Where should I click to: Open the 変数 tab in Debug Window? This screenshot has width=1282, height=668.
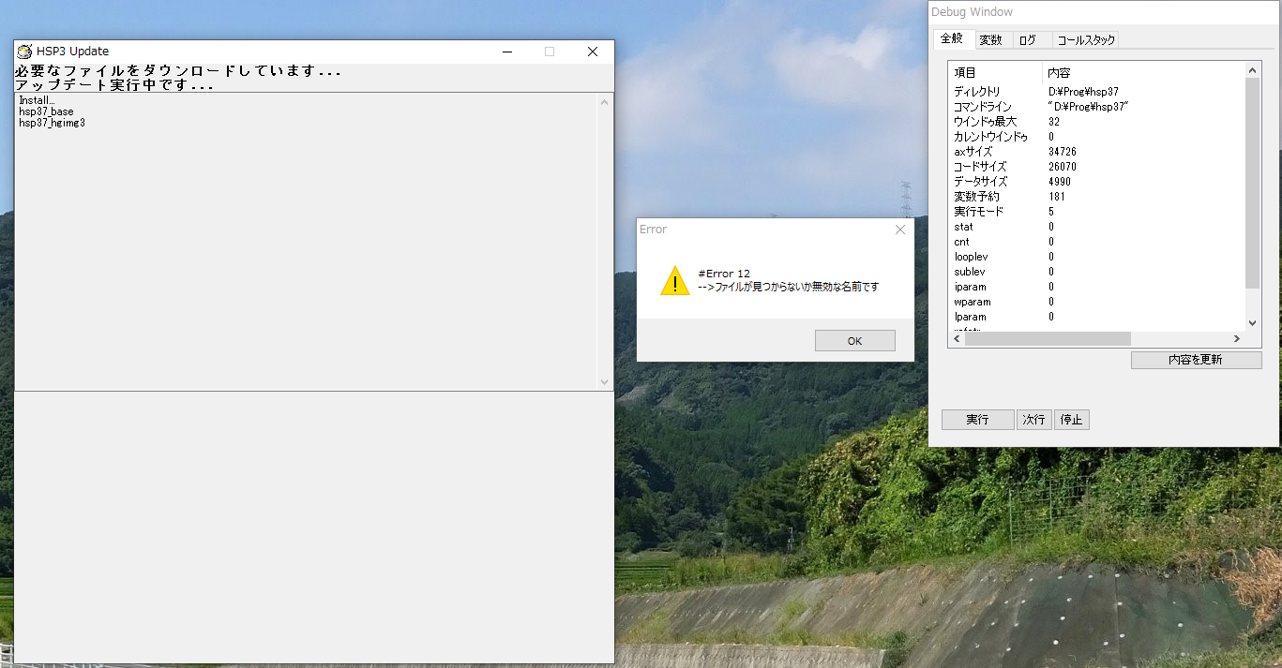pos(990,40)
